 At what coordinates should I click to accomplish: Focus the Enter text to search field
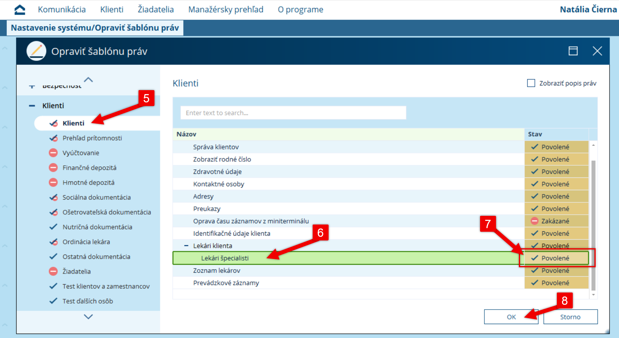293,113
